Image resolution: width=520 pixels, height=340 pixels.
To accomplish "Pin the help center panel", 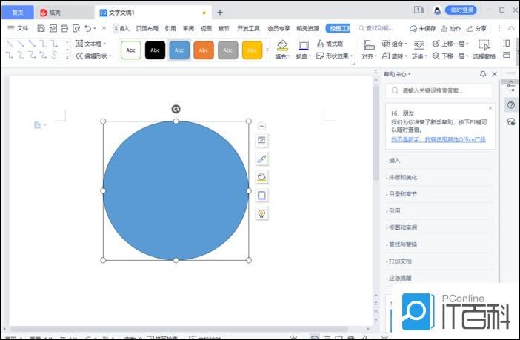I will point(483,74).
